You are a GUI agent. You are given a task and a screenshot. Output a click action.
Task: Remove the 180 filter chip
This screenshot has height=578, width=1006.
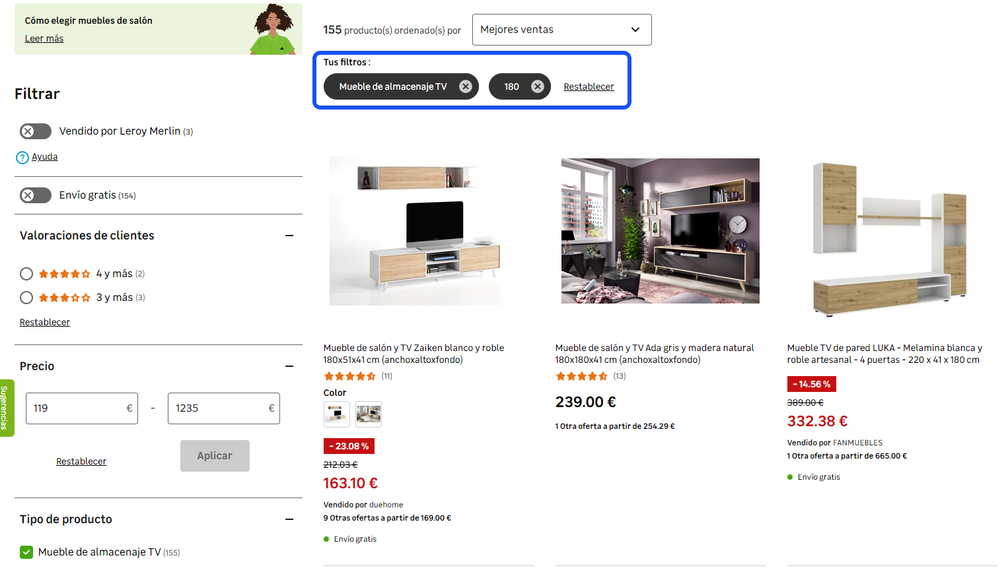pos(537,86)
